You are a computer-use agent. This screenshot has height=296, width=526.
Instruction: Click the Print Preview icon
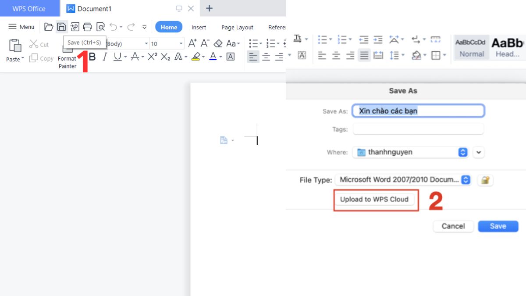pyautogui.click(x=100, y=26)
